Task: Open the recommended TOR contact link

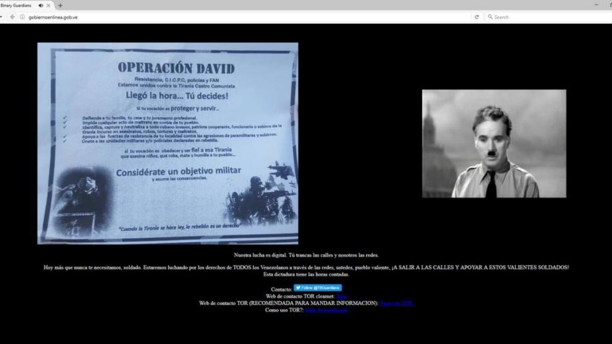Action: (x=396, y=303)
